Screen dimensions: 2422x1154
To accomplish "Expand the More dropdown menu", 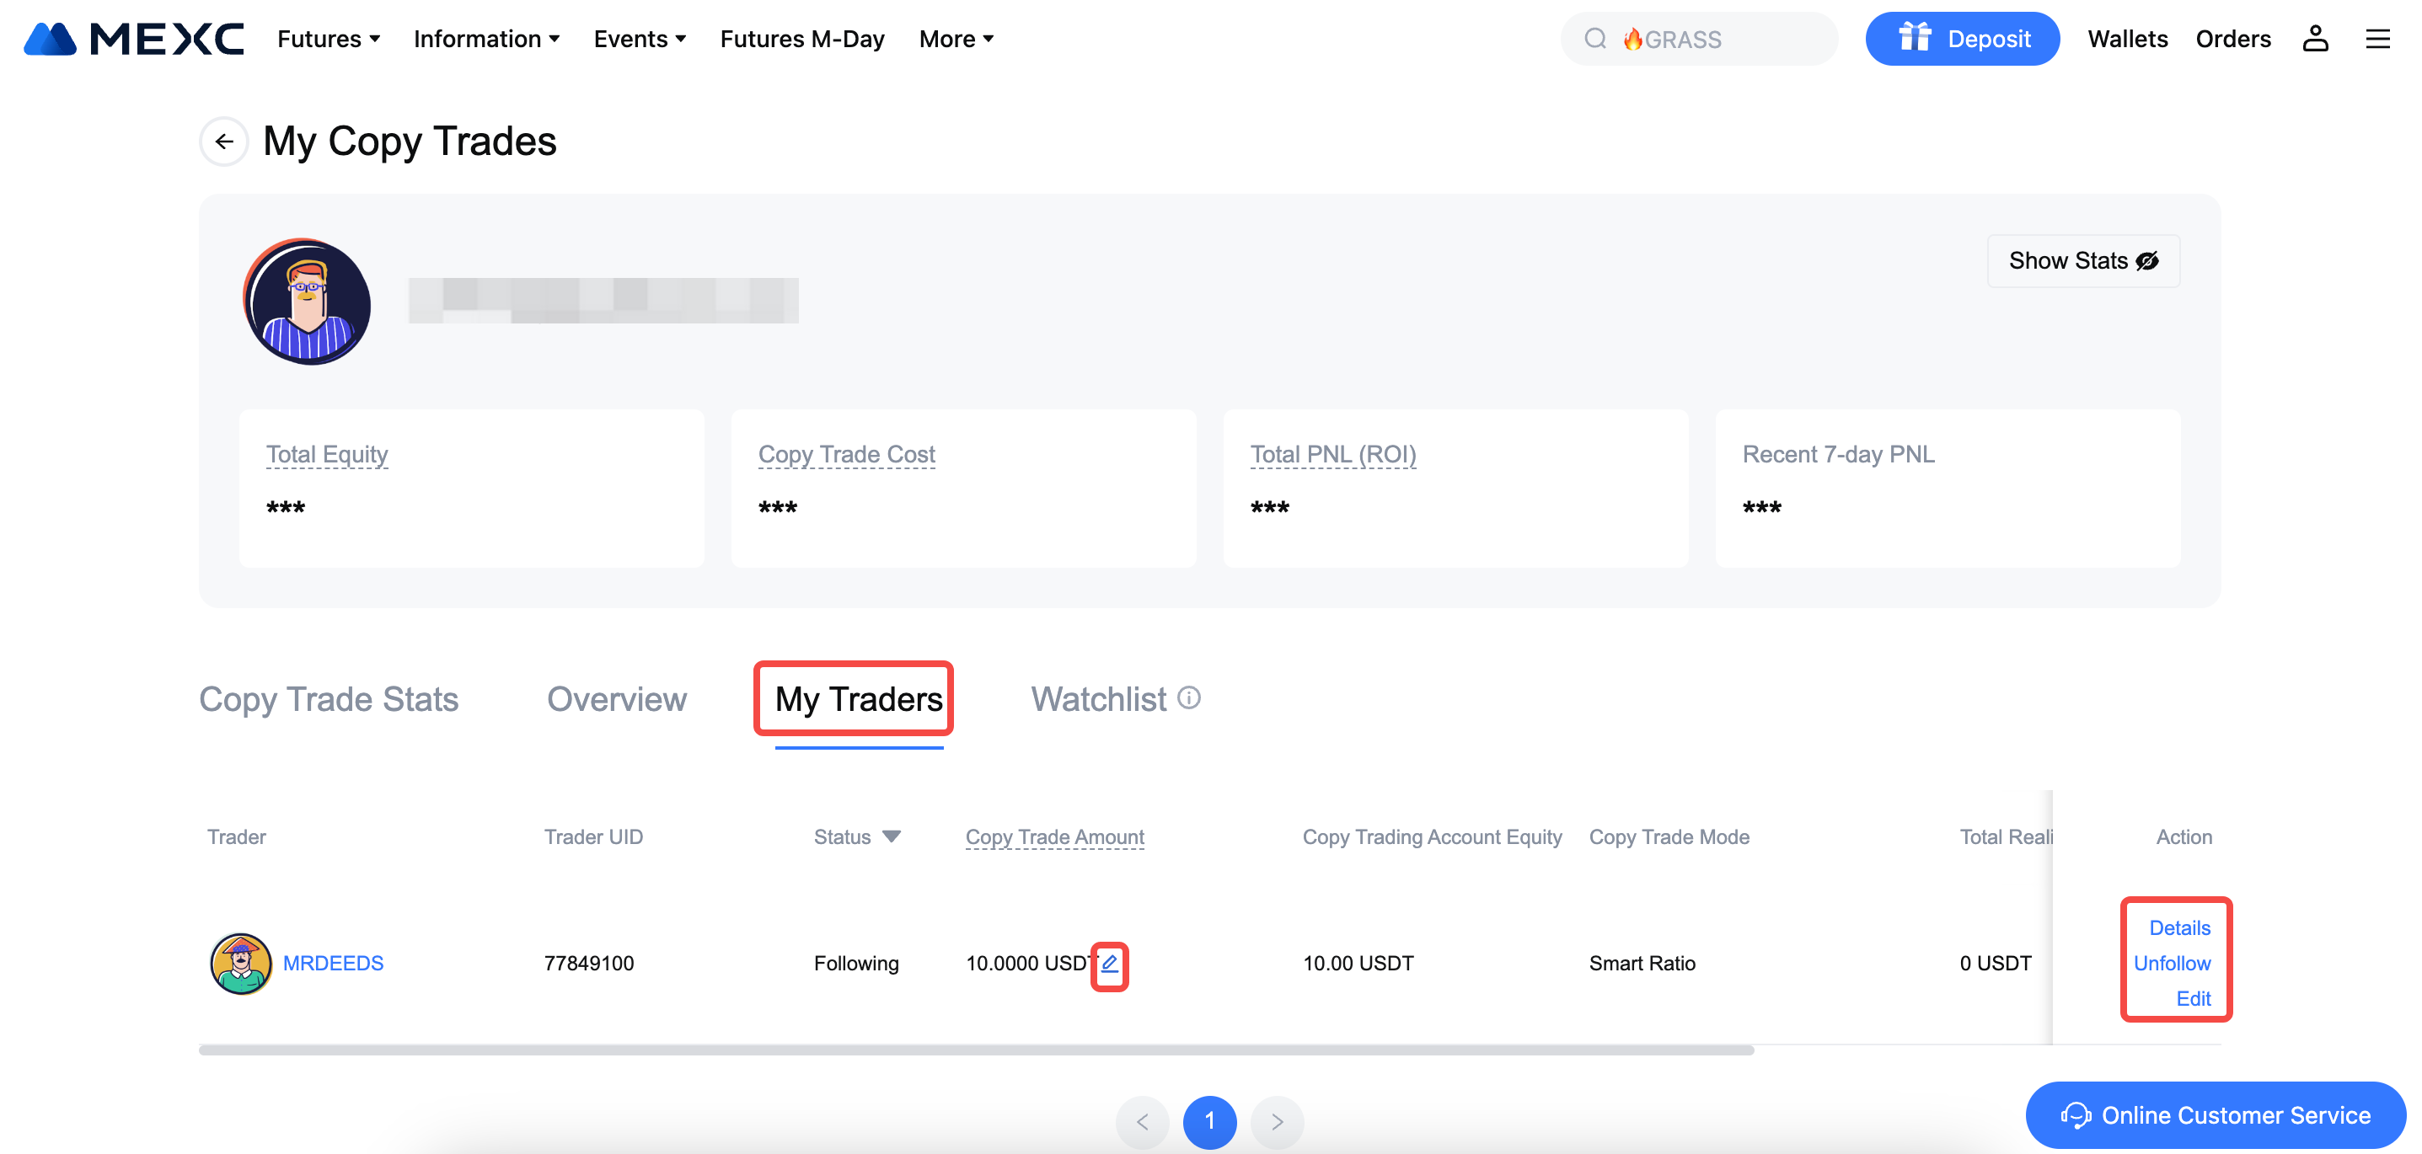I will tap(956, 39).
